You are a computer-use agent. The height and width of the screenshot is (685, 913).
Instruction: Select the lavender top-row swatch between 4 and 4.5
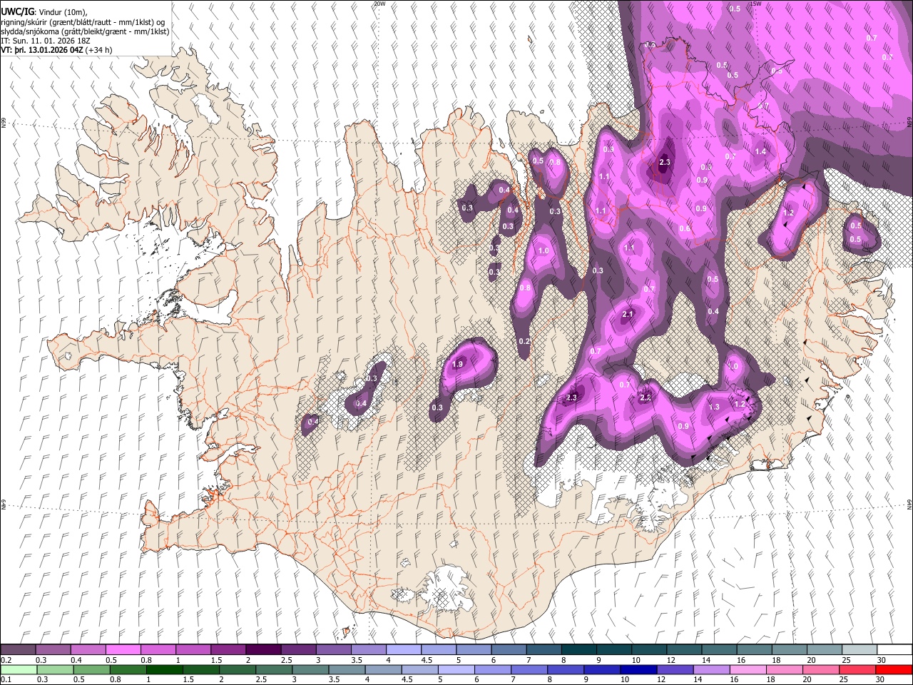click(x=403, y=650)
